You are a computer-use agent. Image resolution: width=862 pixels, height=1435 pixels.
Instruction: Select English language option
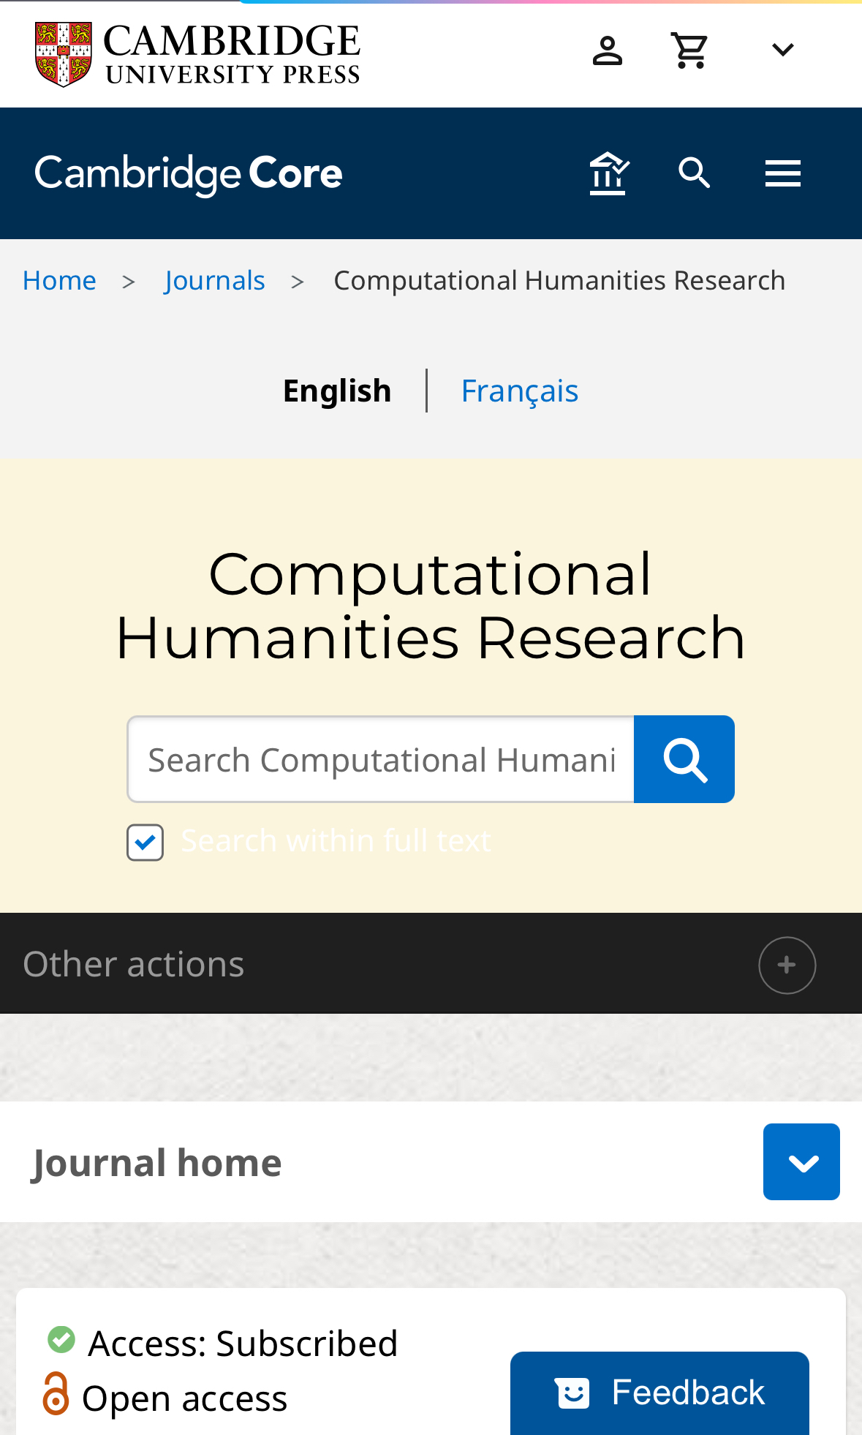tap(337, 391)
